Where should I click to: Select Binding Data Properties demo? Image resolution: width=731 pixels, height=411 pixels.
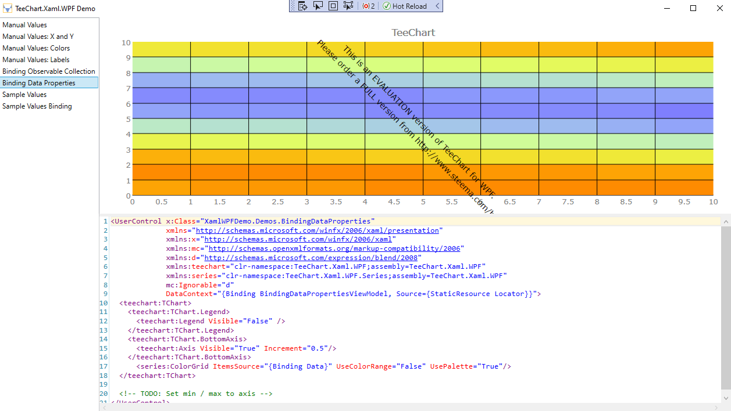(x=49, y=83)
